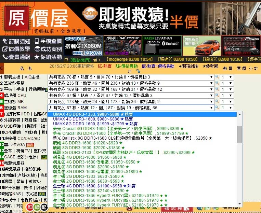Select 金士頓 8G DDR3-1866 HyperX FURY(黑) option

[142, 196]
